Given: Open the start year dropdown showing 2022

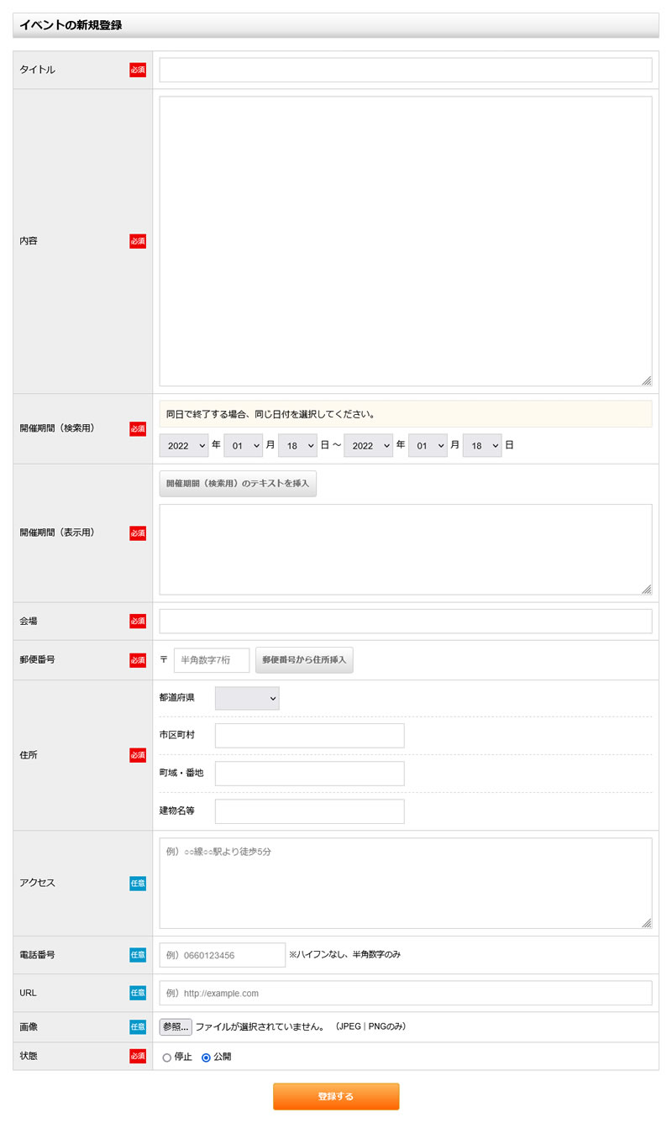Looking at the screenshot, I should [183, 445].
